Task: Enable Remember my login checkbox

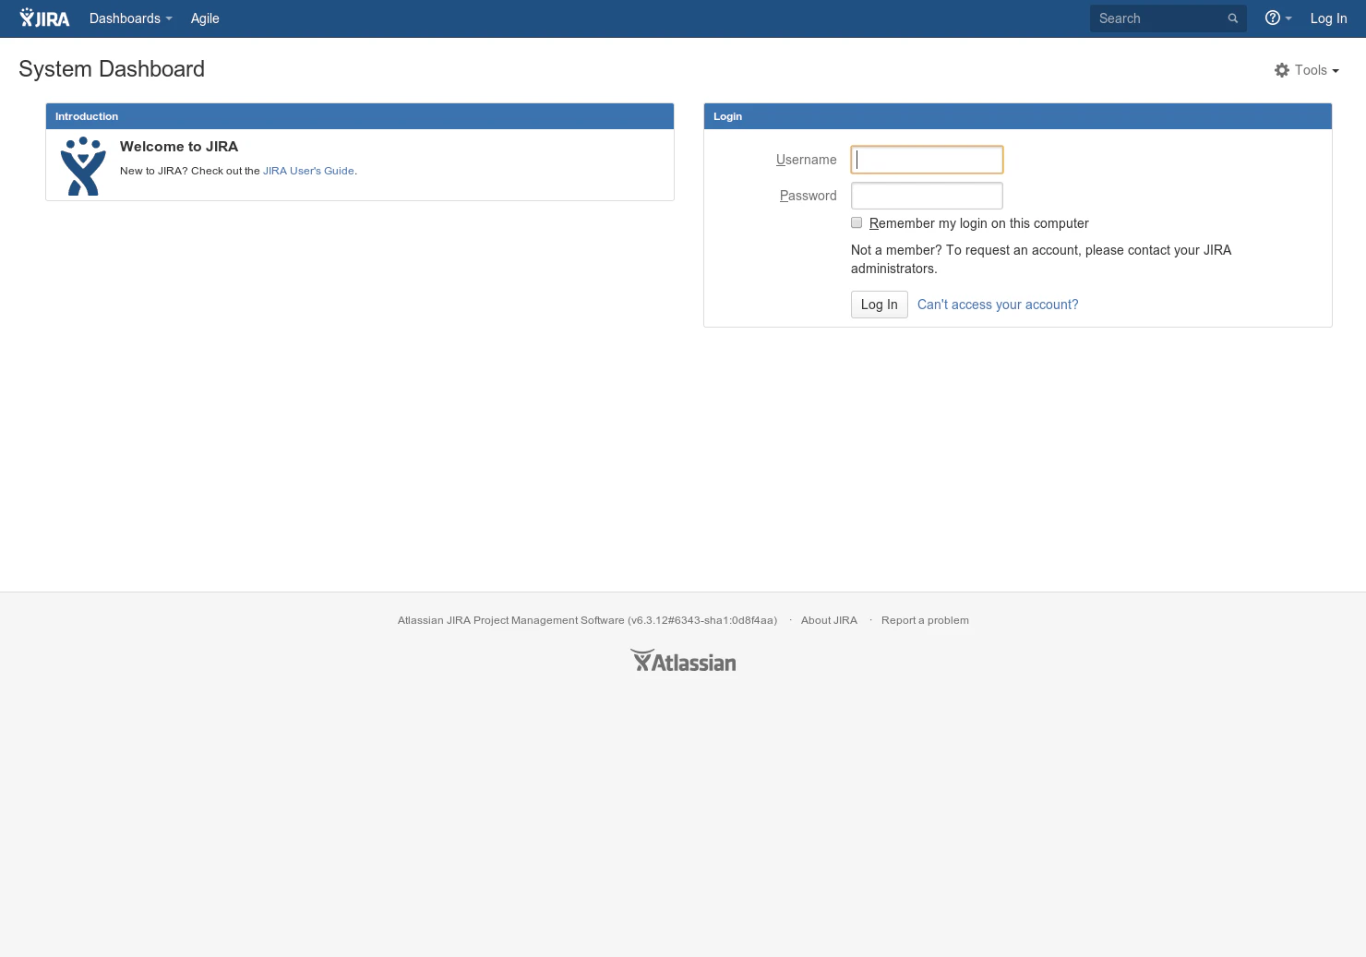Action: pos(857,222)
